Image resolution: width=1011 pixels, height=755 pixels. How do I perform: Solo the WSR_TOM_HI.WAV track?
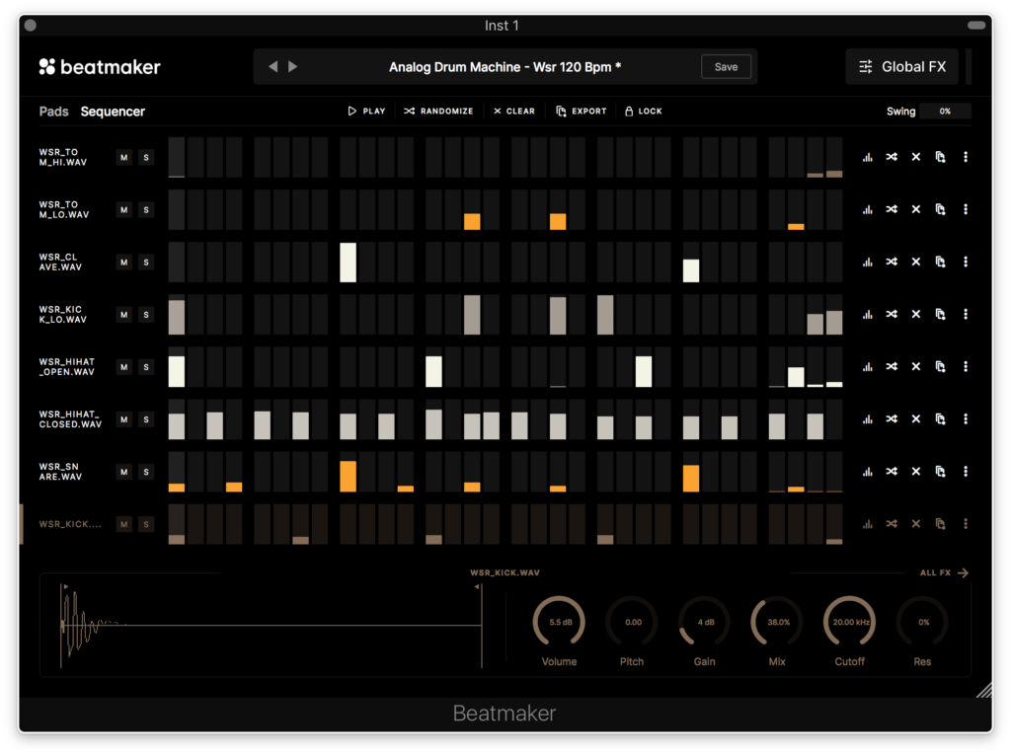click(146, 157)
